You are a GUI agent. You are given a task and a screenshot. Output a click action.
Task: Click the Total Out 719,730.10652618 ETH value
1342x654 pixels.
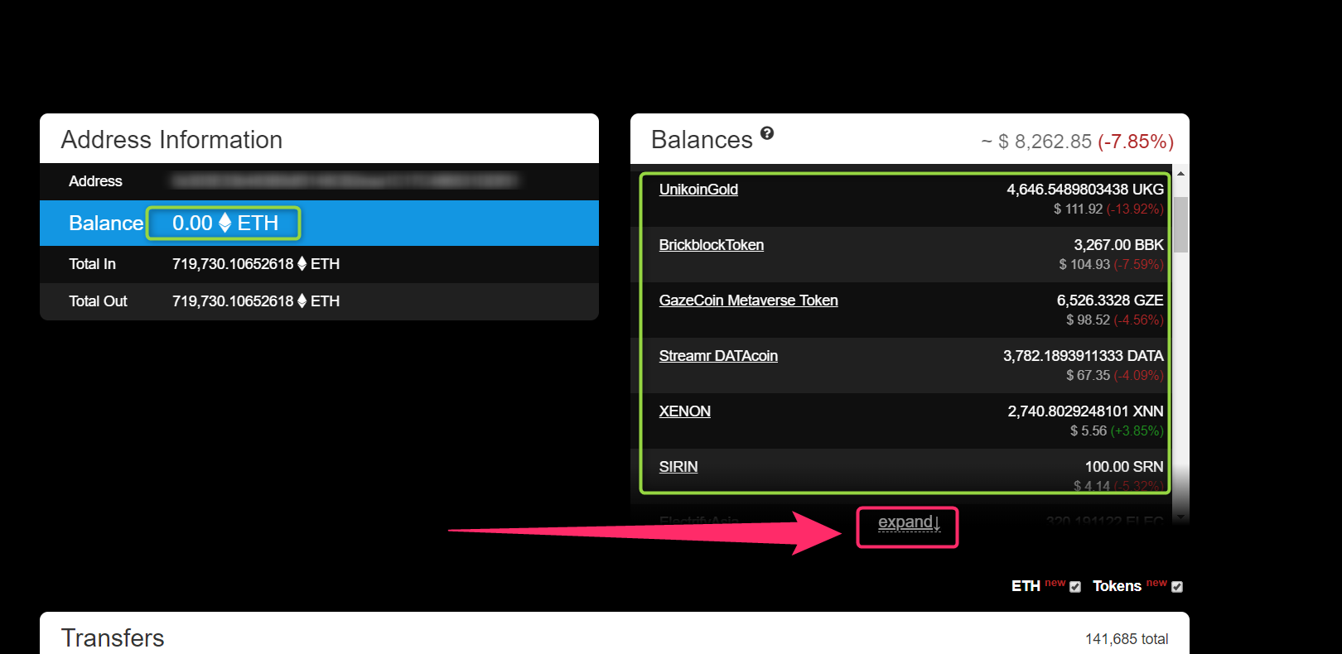coord(256,301)
